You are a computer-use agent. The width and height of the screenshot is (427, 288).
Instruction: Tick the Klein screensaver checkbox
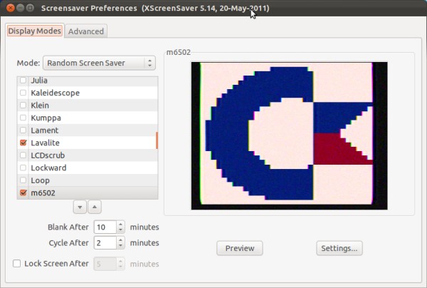(23, 106)
